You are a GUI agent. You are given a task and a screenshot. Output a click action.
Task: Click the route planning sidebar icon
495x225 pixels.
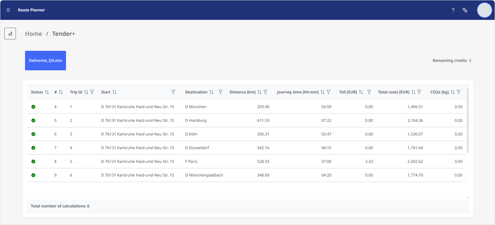[10, 34]
